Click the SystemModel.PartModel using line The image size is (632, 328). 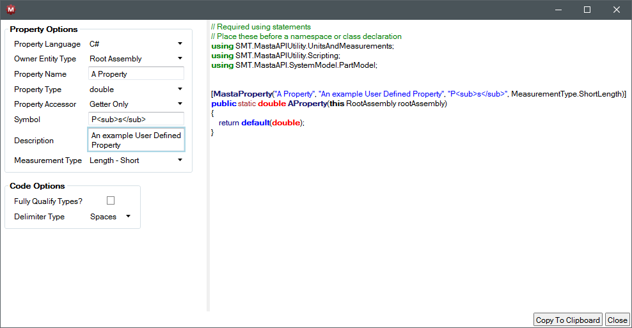coord(294,65)
